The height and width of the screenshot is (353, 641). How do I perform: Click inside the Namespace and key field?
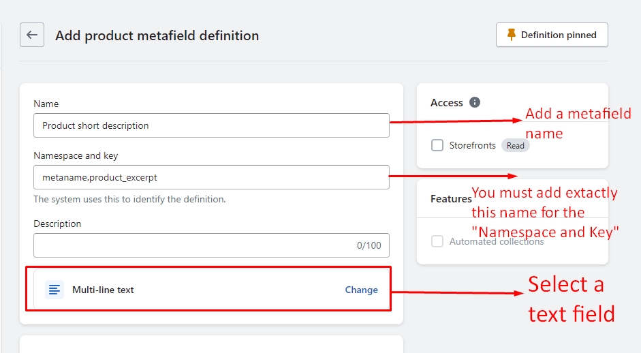pos(211,177)
